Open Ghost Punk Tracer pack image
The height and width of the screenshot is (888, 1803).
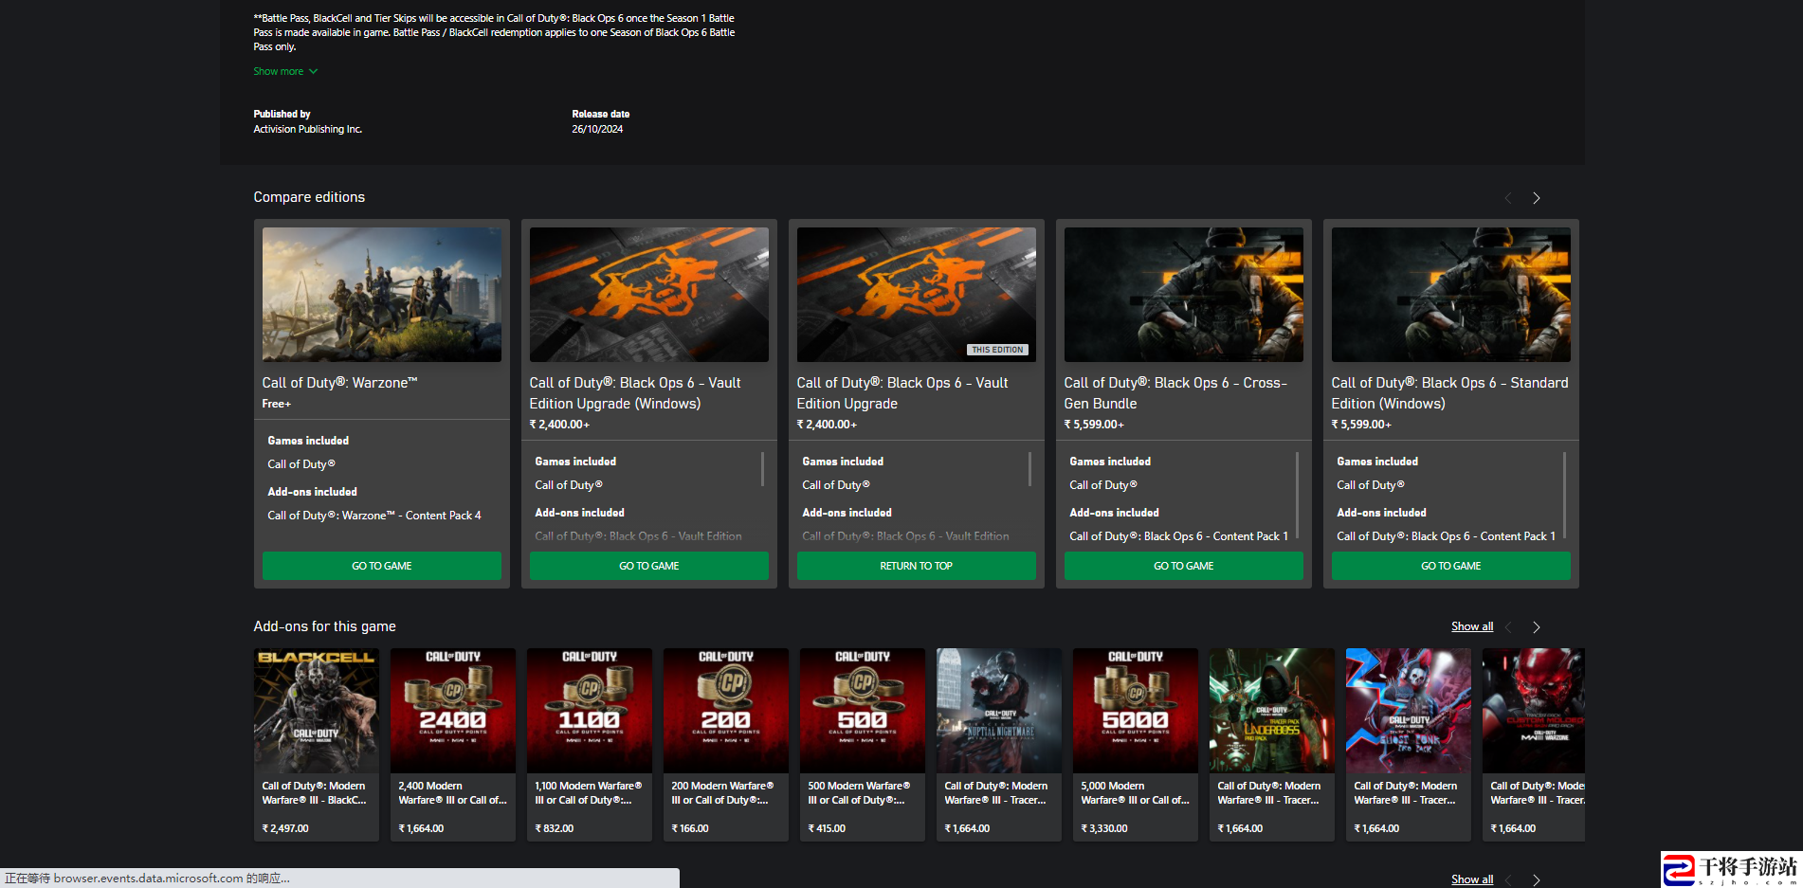(1409, 711)
